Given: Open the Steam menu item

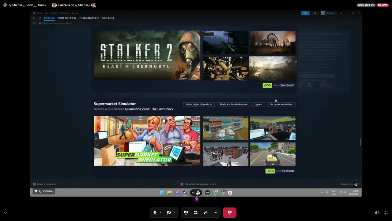Looking at the screenshot, I should tap(39, 13).
